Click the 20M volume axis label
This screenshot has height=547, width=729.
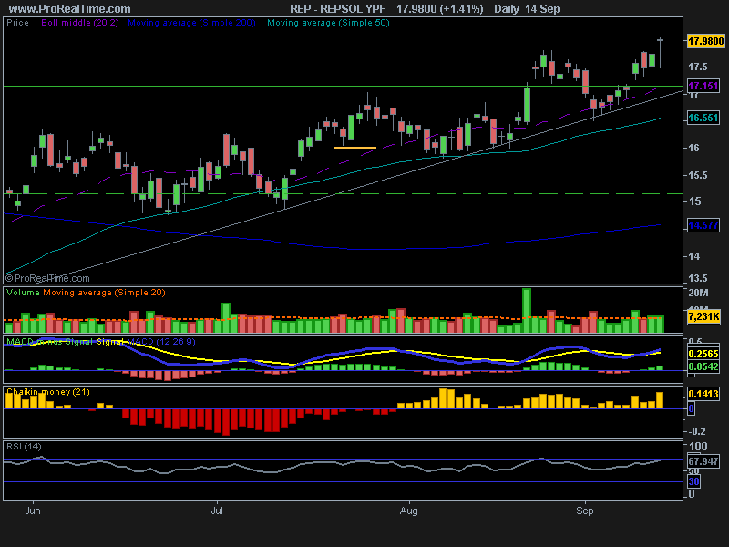point(698,293)
